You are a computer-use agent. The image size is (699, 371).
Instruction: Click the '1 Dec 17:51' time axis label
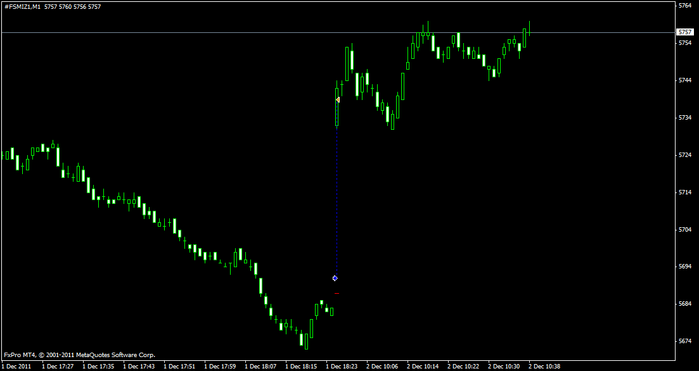coord(179,367)
